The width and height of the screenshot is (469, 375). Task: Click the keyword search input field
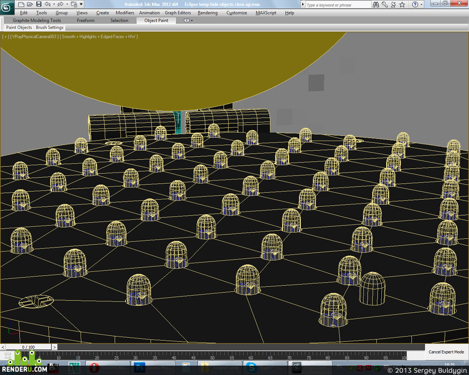(x=338, y=5)
